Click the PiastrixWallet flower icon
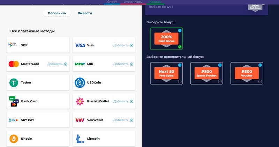The image size is (279, 147). (x=80, y=101)
